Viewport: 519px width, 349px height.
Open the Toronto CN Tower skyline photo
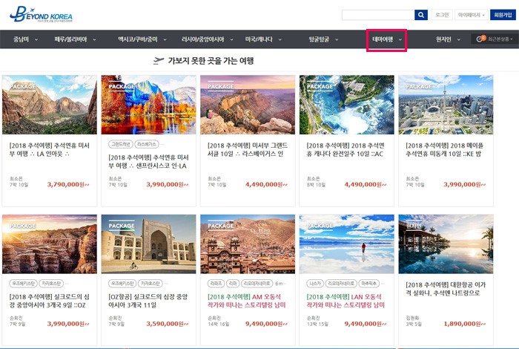[x=446, y=105]
